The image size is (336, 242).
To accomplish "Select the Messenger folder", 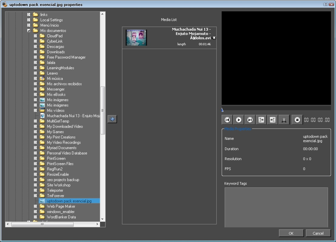I will pos(56,89).
